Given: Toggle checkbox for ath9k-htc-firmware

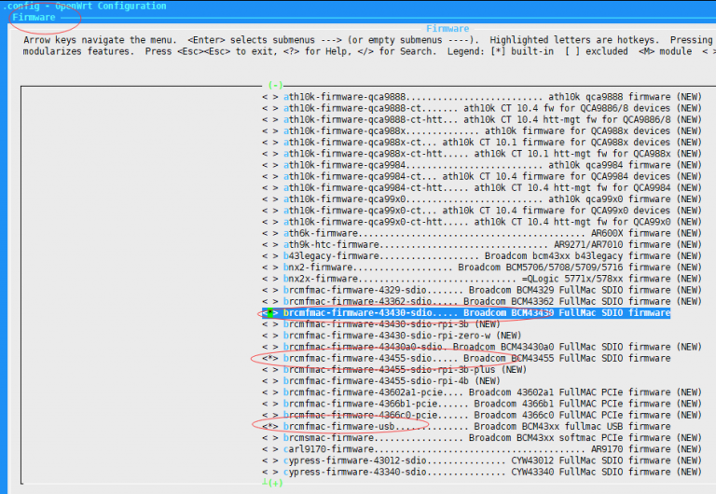Looking at the screenshot, I should click(269, 244).
